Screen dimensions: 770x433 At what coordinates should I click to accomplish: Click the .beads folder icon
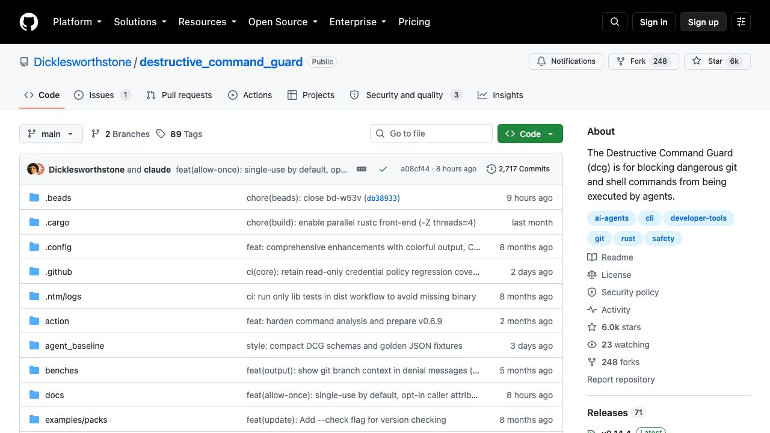coord(34,198)
